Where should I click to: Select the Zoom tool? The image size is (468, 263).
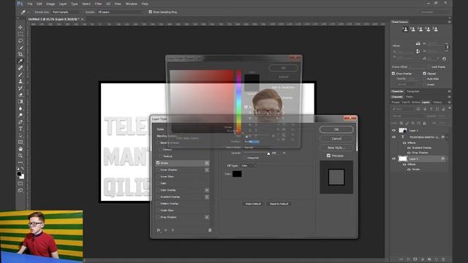click(20, 156)
